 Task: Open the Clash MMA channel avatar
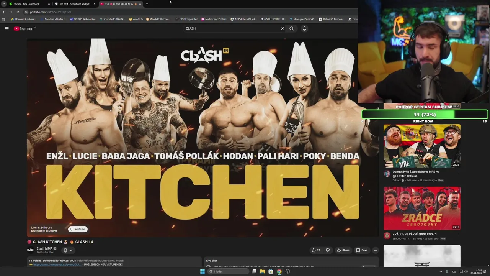[31, 250]
